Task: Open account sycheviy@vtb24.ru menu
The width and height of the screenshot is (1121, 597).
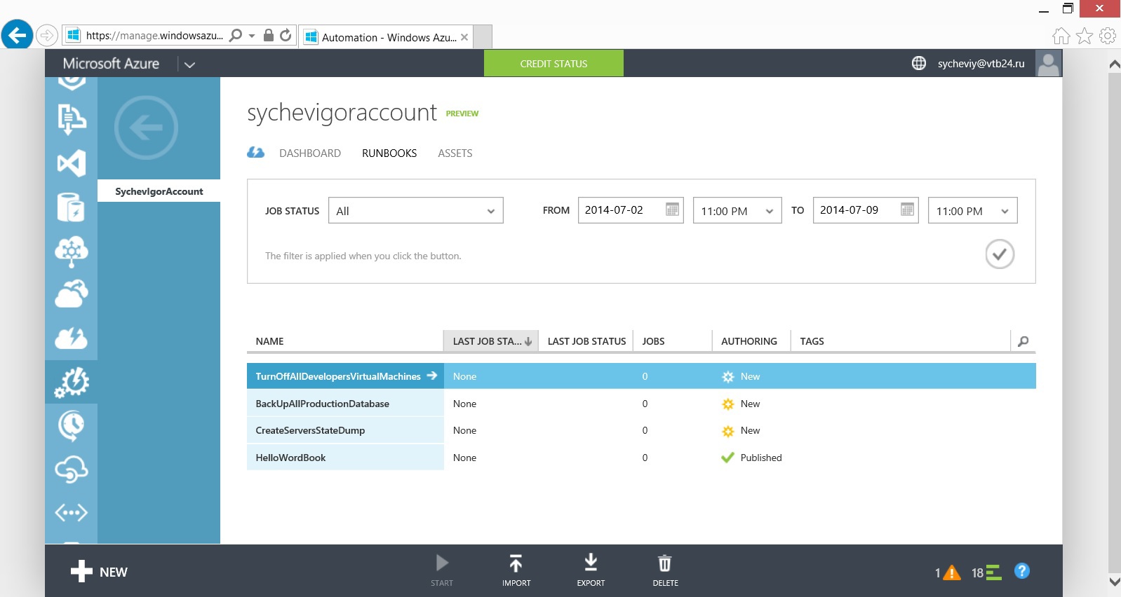Action: [981, 63]
